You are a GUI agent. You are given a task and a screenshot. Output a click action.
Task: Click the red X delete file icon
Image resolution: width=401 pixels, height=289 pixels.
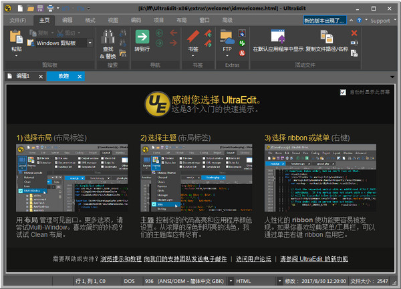pyautogui.click(x=354, y=33)
